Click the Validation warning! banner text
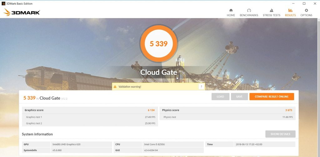 click(x=130, y=87)
